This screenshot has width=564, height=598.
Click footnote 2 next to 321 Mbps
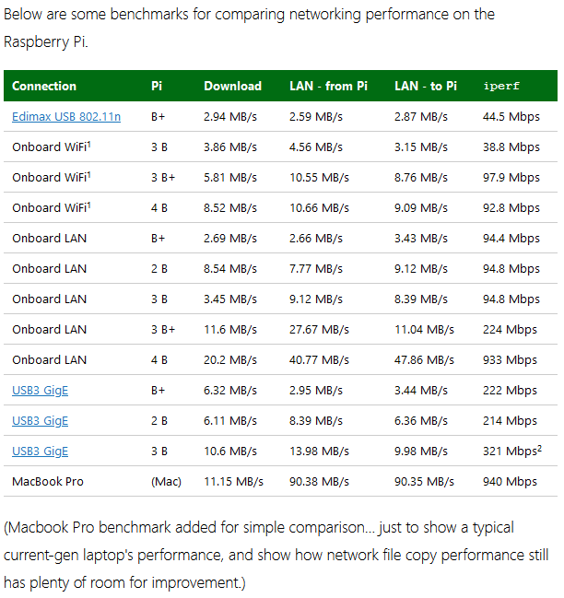tap(540, 449)
